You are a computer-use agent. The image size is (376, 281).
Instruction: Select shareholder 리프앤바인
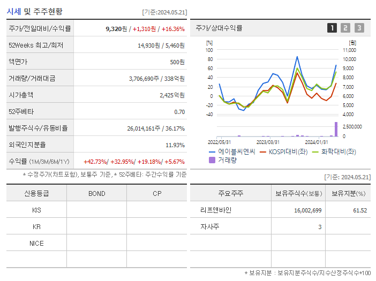point(216,210)
